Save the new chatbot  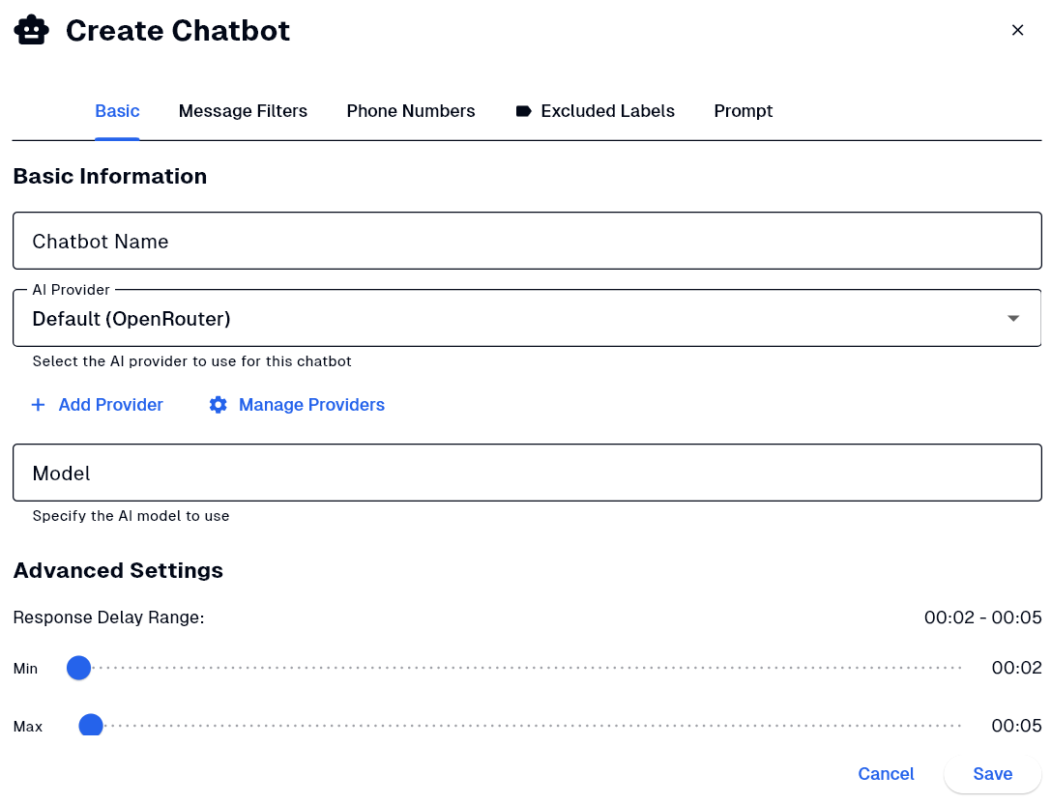pos(993,774)
